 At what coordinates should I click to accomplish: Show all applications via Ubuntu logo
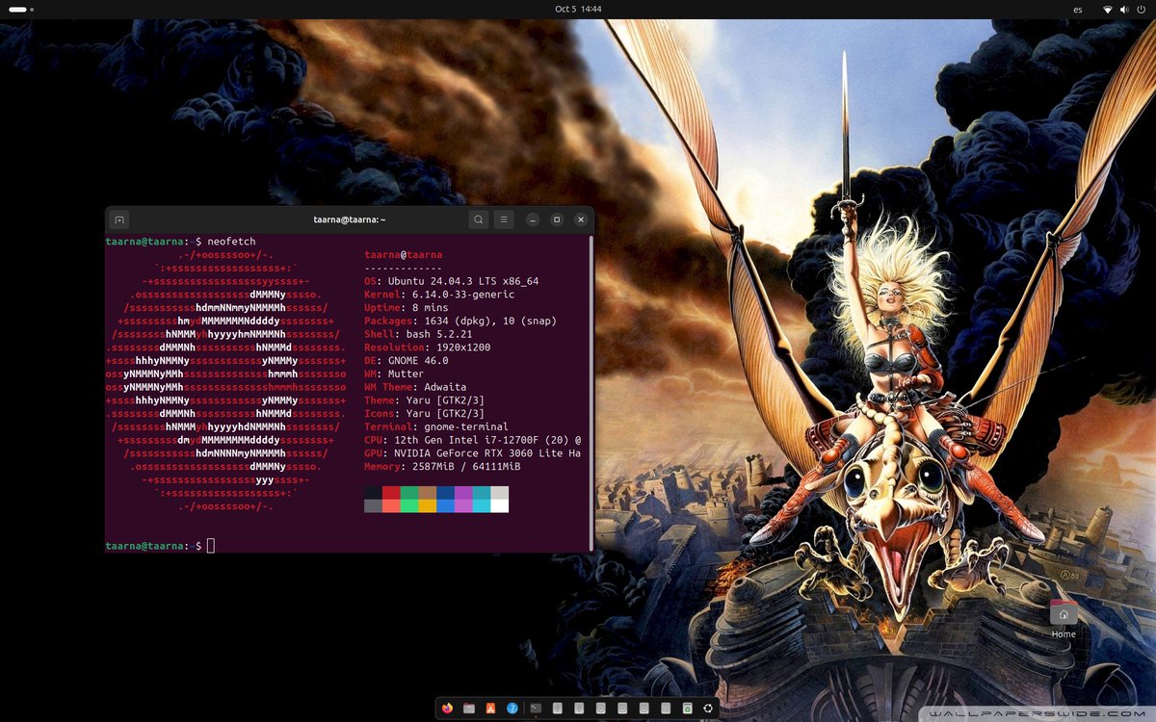[x=708, y=709]
